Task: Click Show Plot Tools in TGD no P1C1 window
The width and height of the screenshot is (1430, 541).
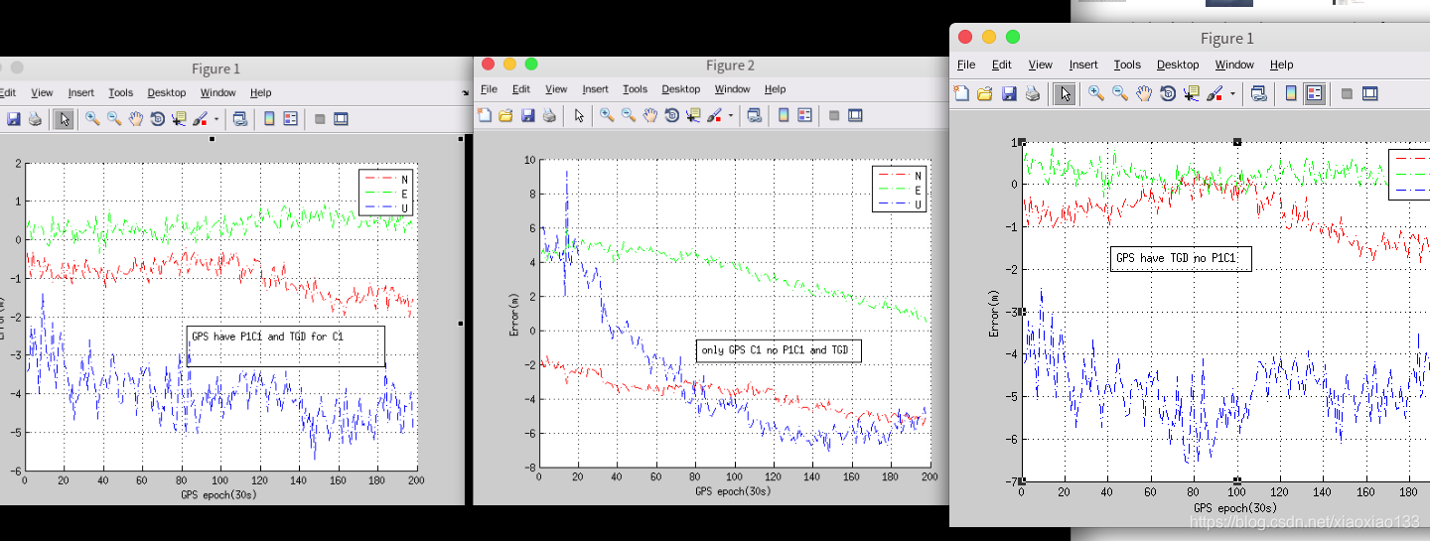Action: (1370, 93)
